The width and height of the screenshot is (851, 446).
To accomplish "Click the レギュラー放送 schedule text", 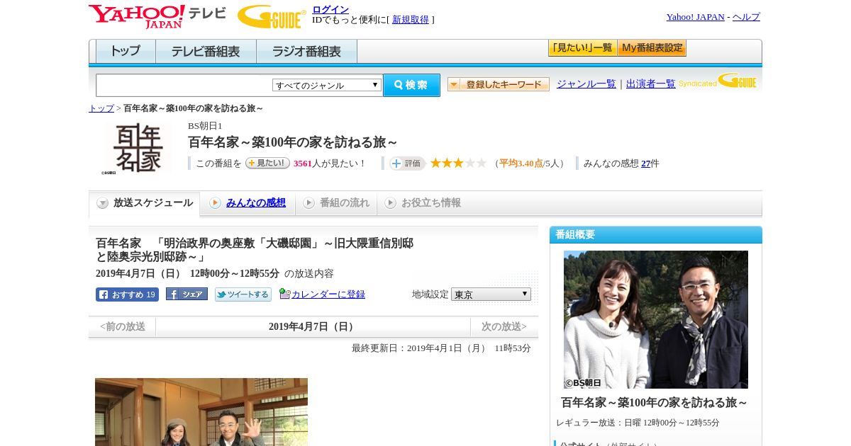I will click(x=638, y=423).
